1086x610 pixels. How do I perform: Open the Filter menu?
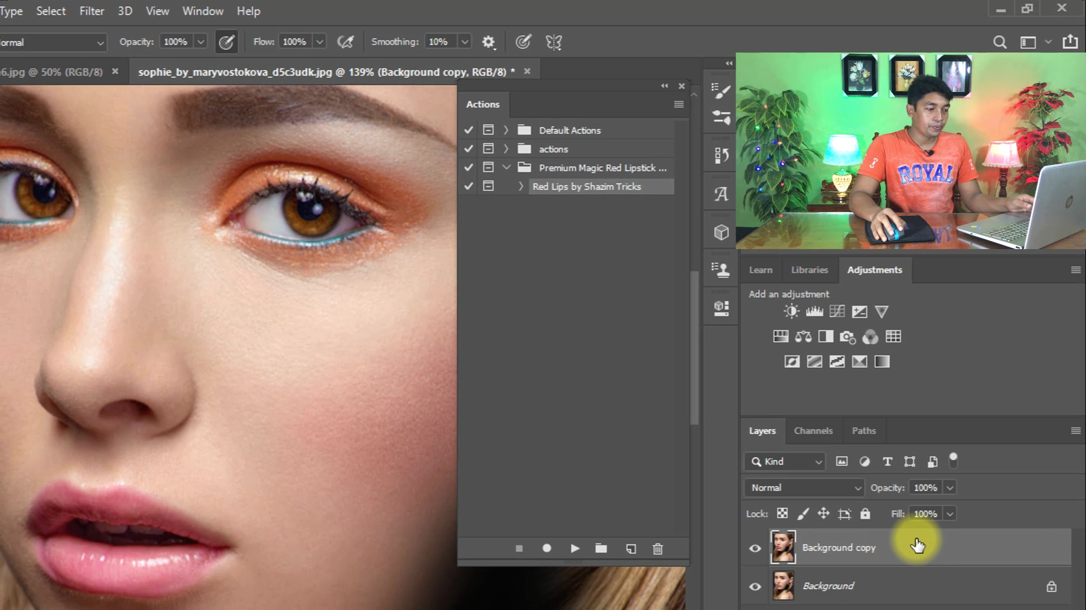click(x=92, y=11)
